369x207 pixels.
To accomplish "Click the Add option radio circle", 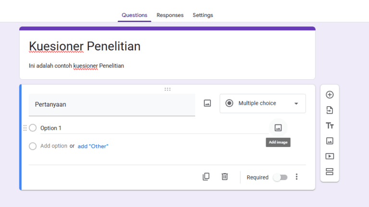I will [33, 146].
